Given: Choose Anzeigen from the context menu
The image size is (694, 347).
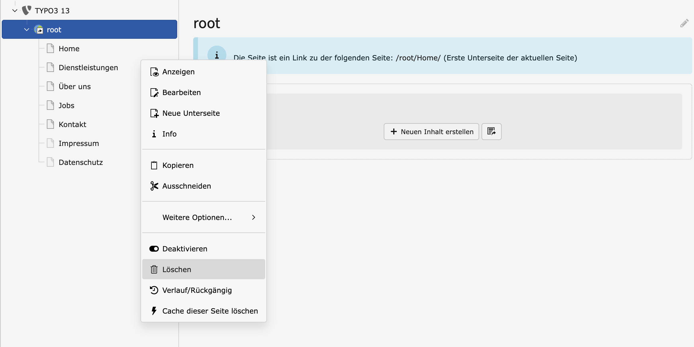Looking at the screenshot, I should 178,72.
